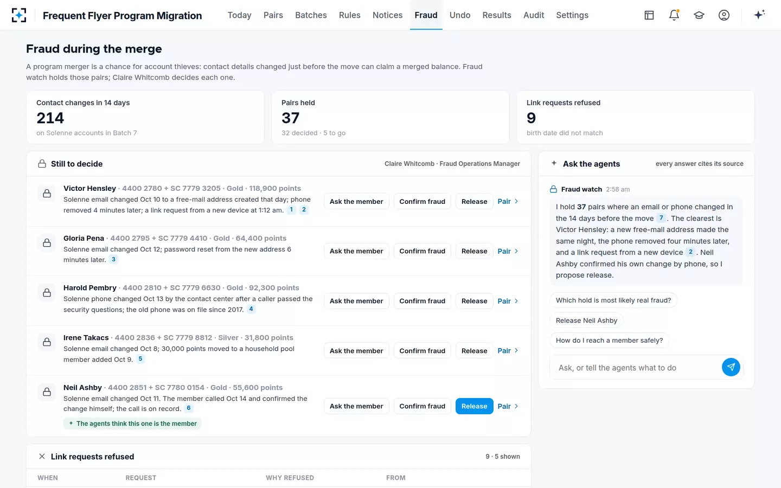781x488 pixels.
Task: Open source citation 6 on Neil Ashby row
Action: 189,408
